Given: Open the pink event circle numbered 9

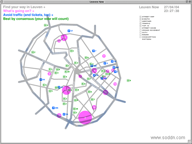Looking at the screenshot, I should pos(104,56).
